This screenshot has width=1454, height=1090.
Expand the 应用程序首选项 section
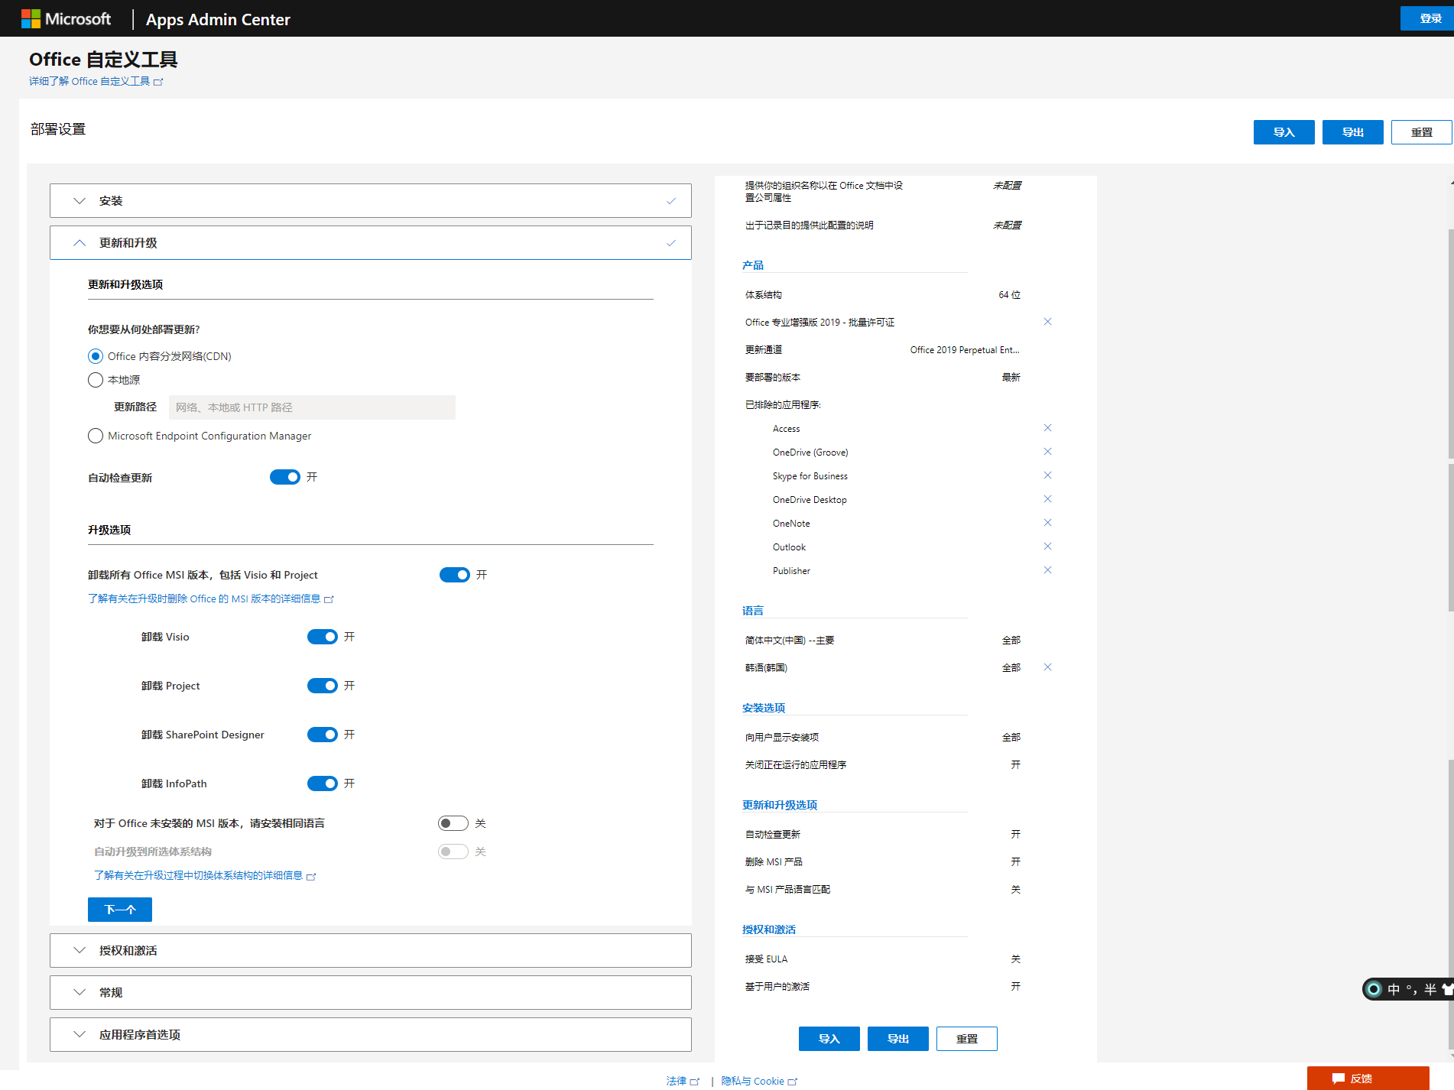371,1034
